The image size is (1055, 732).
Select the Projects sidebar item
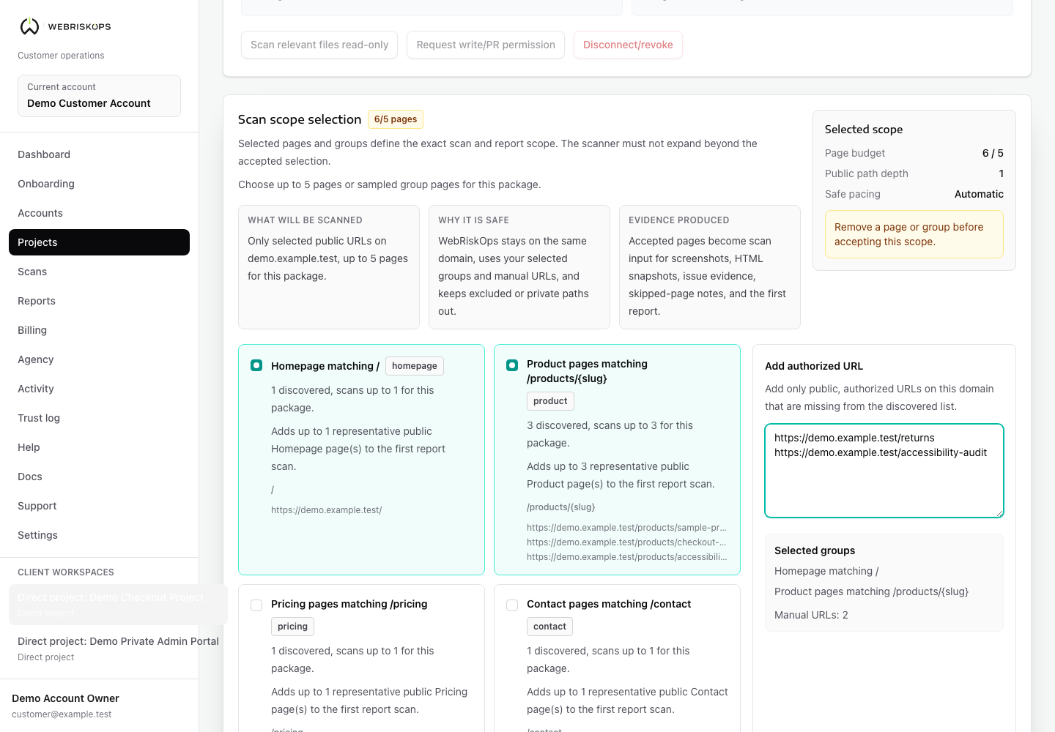(99, 242)
